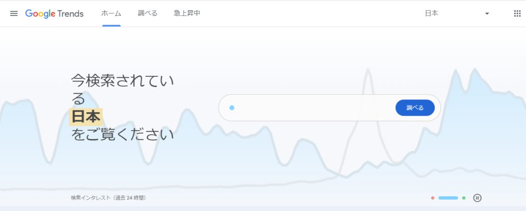Expand the country dropdown arrow
This screenshot has height=211, width=526.
click(487, 13)
